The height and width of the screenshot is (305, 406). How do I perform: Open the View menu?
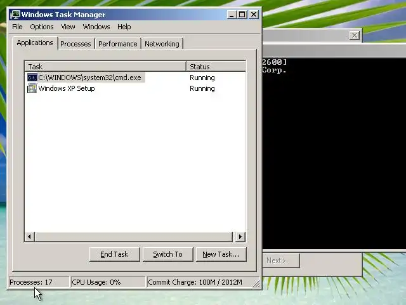click(68, 27)
